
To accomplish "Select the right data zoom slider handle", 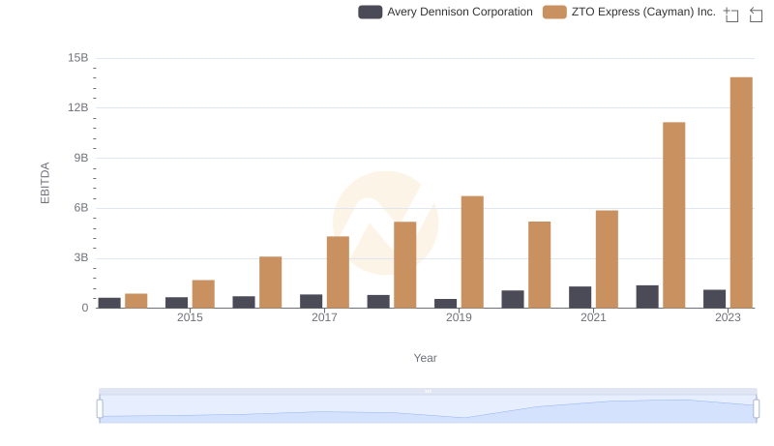I will point(757,409).
